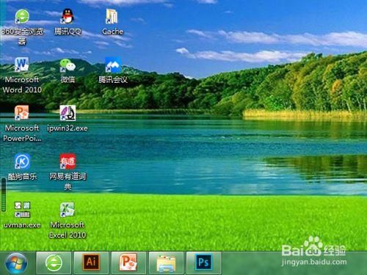Open 360 browser from the taskbar
367x275 pixels.
click(54, 263)
